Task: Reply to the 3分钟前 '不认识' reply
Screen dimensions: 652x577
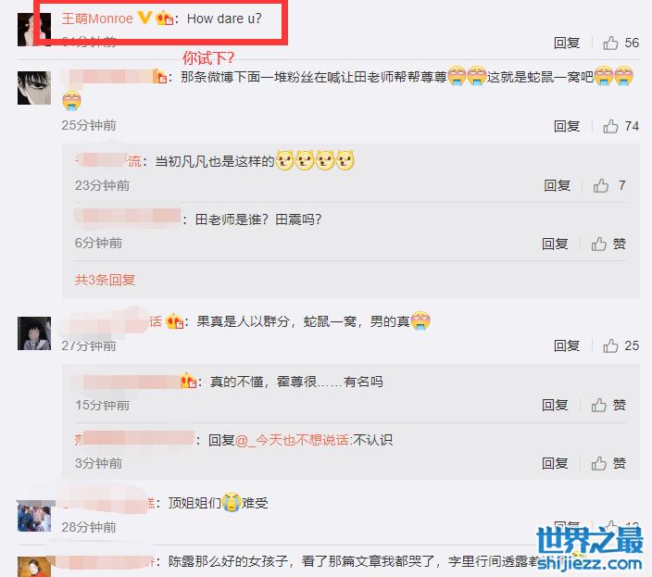Action: 555,463
